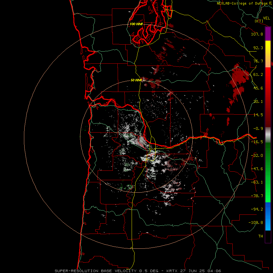Screen dimensions: 273x273
Task: Click the 50 NMI range ring label
Action: pyautogui.click(x=136, y=80)
